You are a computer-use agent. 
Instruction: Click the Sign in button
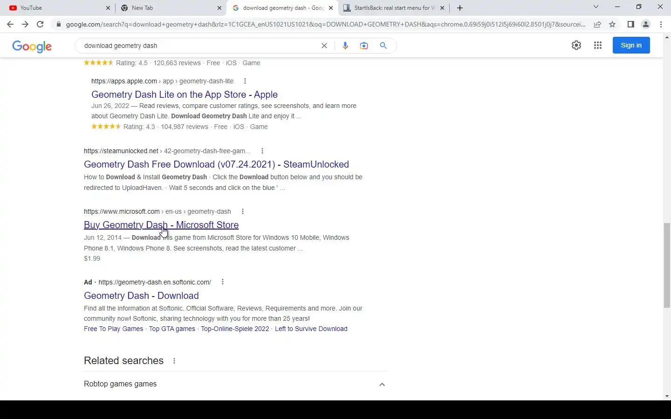(631, 45)
